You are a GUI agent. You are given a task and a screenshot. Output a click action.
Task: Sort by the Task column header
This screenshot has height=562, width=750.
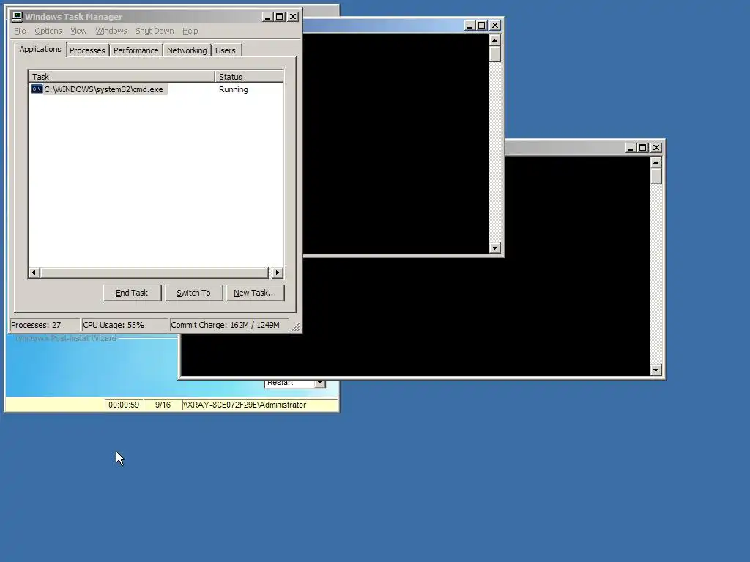pos(122,76)
